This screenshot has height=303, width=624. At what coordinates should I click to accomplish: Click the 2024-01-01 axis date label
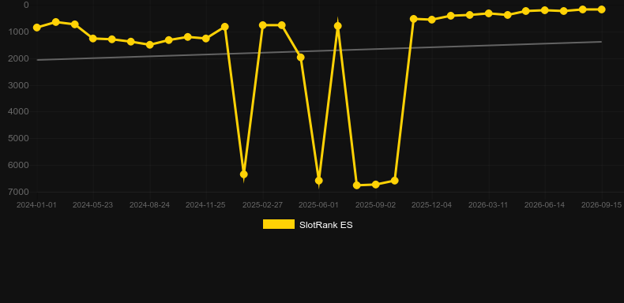[36, 205]
